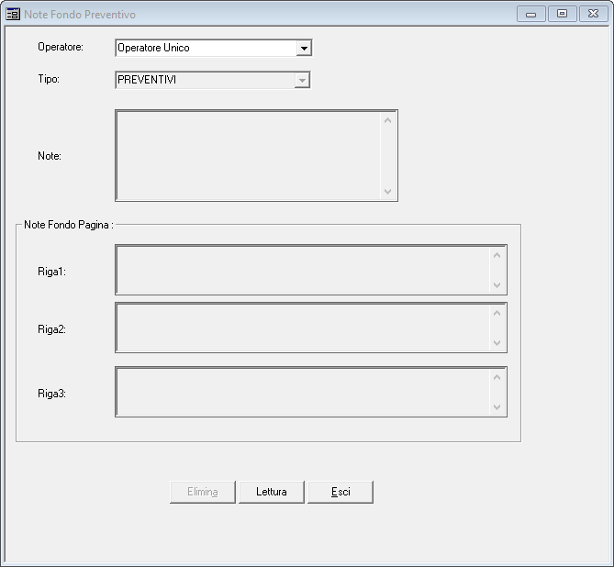
Task: Place cursor in the Riga3 field
Action: pos(303,392)
